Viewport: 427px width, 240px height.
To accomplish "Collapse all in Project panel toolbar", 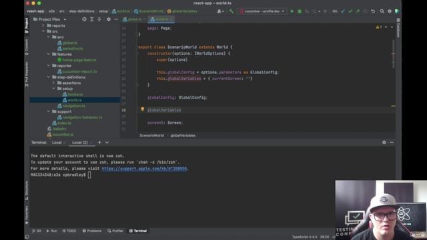I will (99, 19).
